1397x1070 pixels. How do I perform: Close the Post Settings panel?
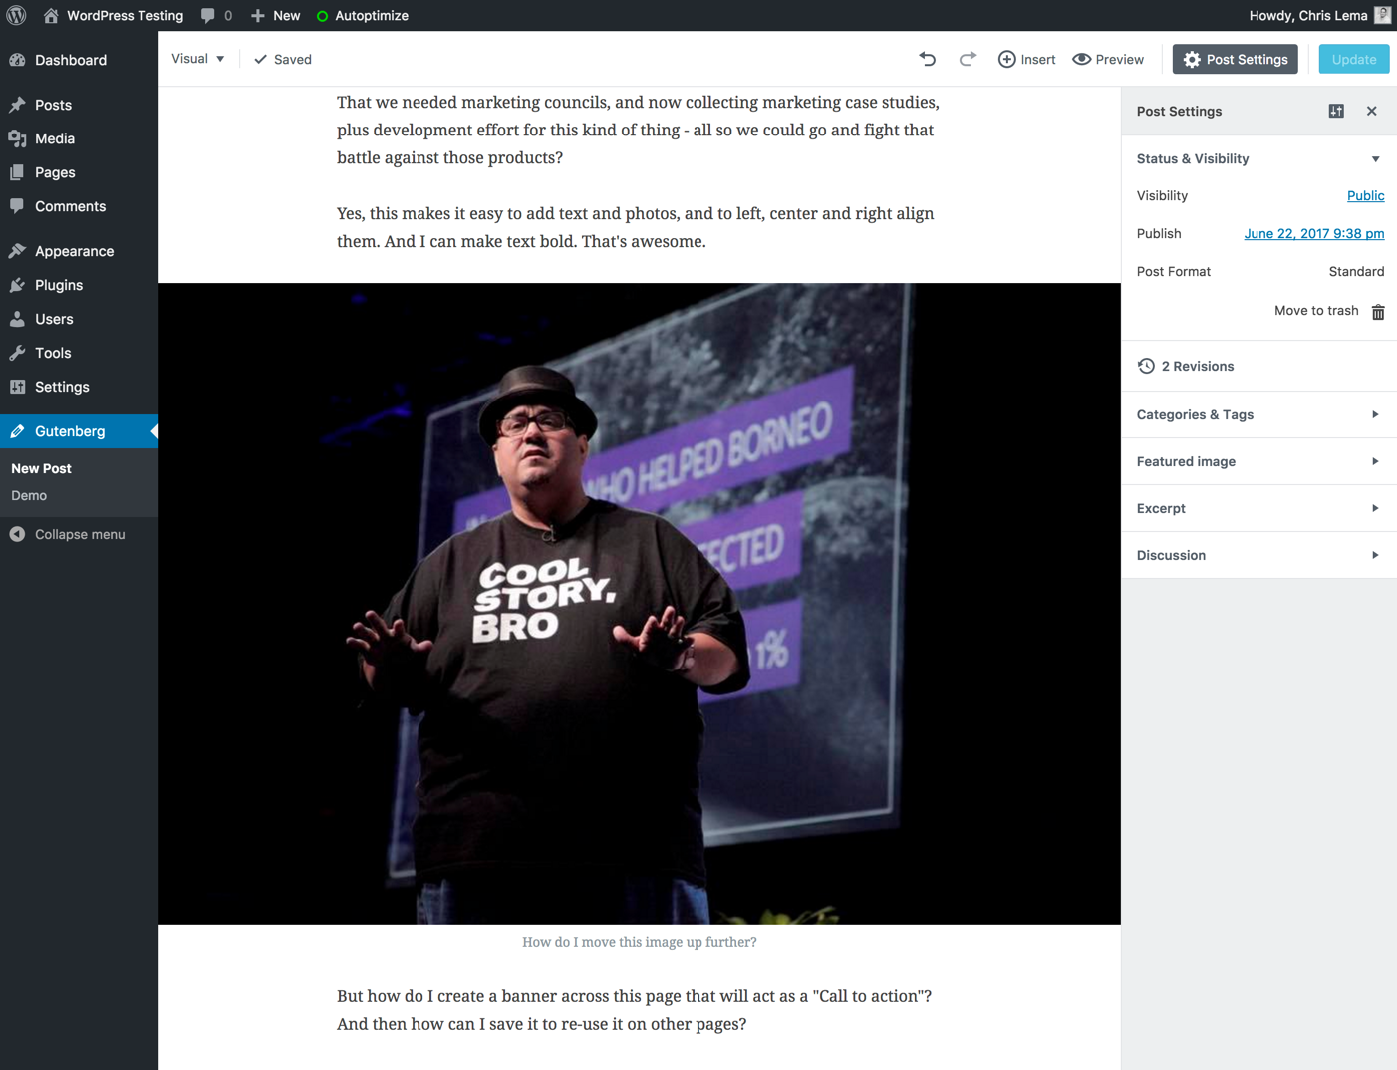1372,111
